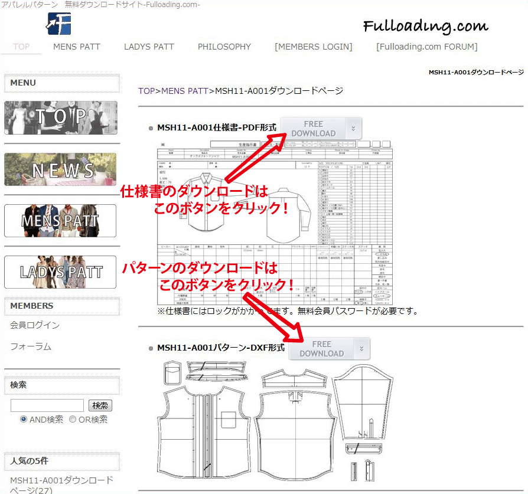Click the DXF shirt pattern preview image
The width and height of the screenshot is (528, 494).
pos(275,422)
